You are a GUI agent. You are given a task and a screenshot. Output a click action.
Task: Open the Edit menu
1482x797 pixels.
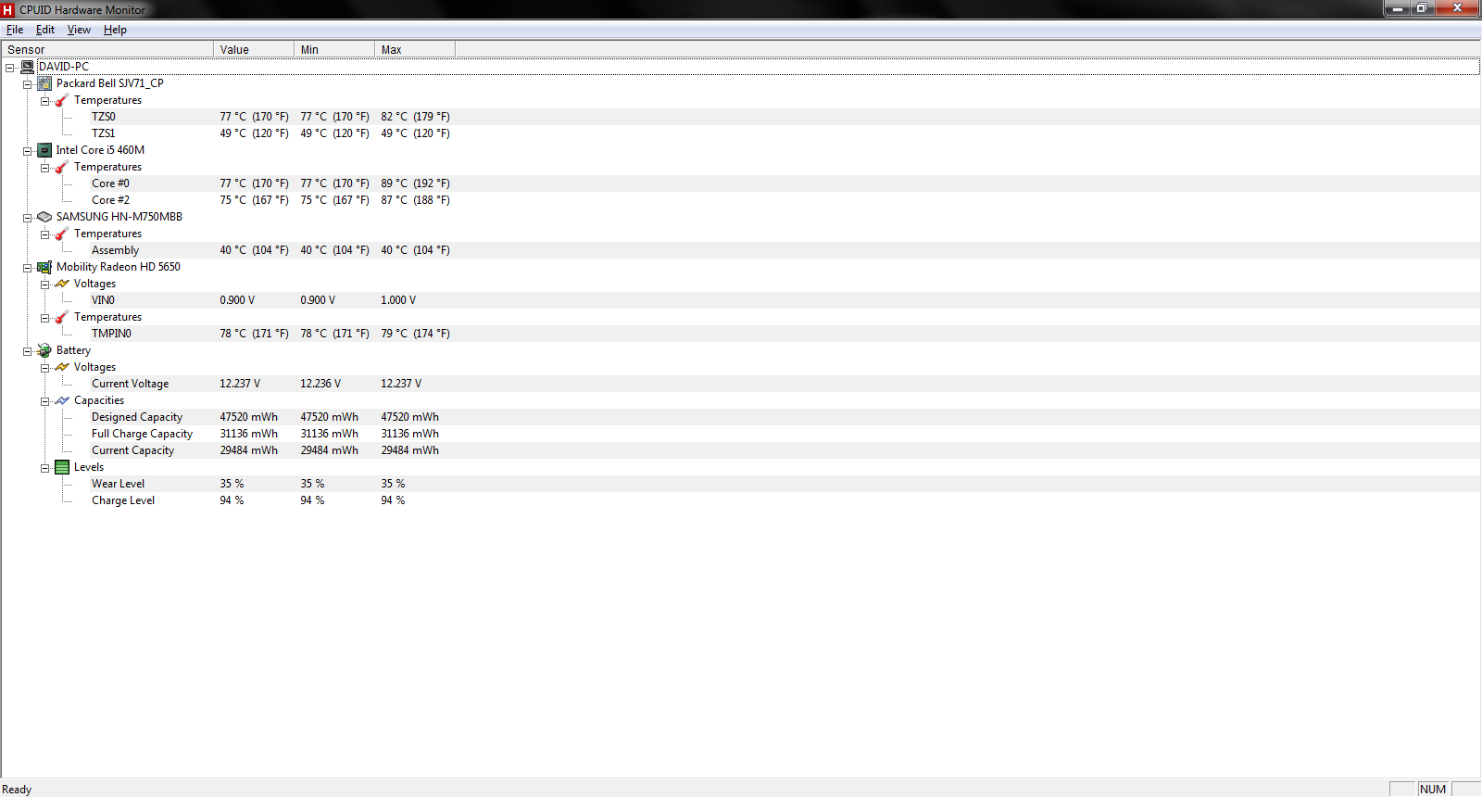45,30
